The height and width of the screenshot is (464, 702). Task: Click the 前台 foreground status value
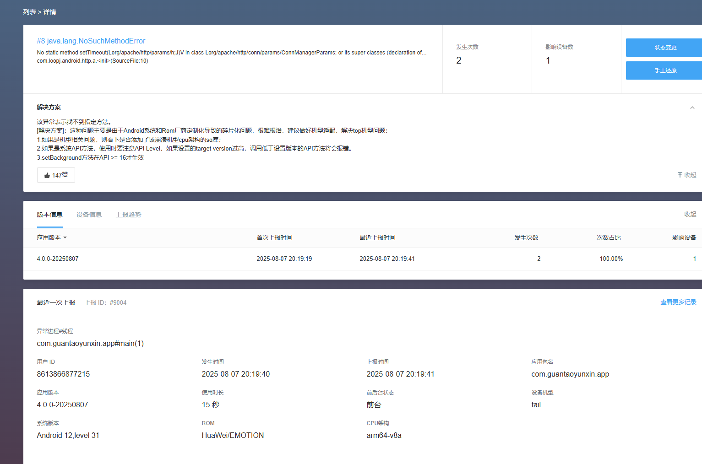pos(374,405)
